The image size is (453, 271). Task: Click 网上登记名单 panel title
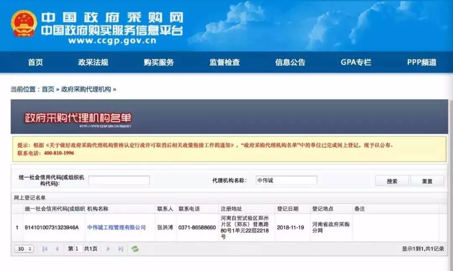point(30,198)
